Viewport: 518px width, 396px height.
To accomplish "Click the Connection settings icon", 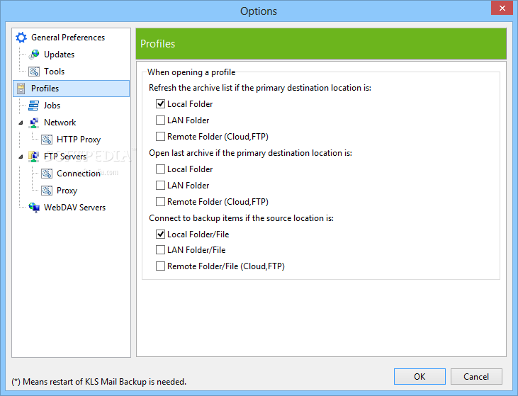I will pos(47,174).
